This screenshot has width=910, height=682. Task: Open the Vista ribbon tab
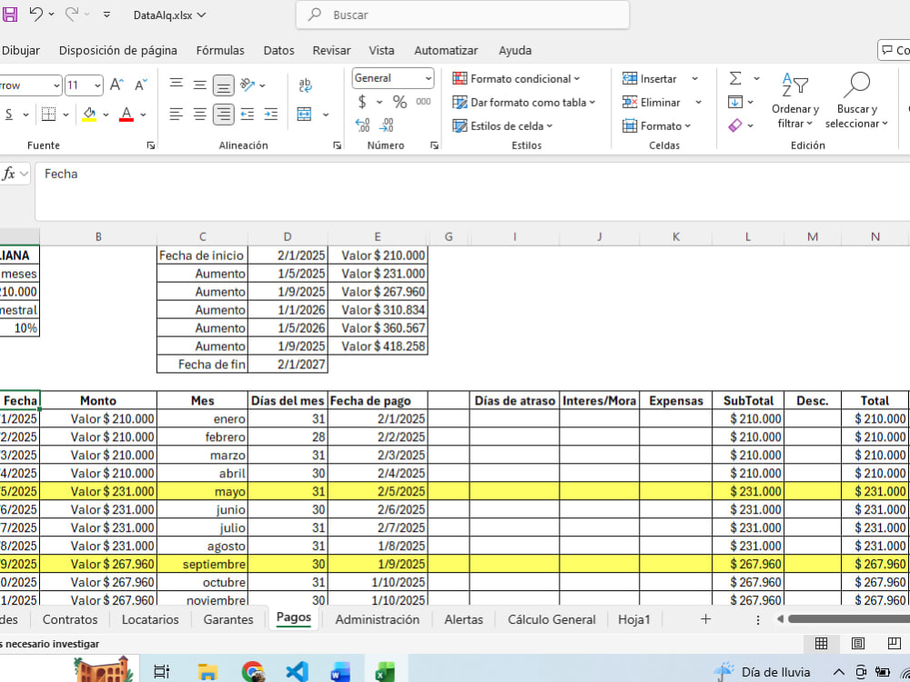click(x=381, y=50)
